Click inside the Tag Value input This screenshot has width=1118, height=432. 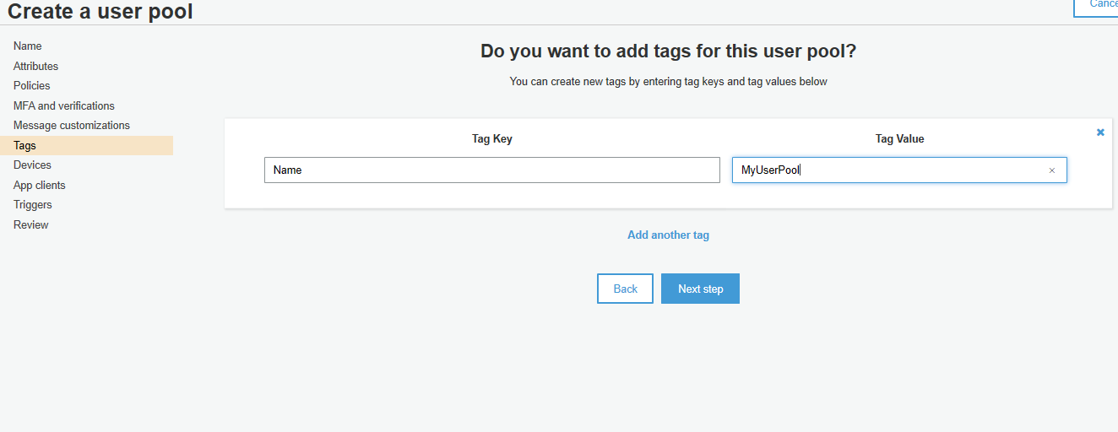point(899,170)
